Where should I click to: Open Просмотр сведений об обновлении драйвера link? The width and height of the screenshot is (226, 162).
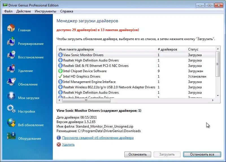(98, 138)
